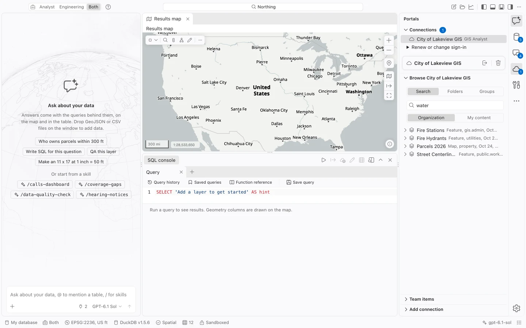
Task: Delete City of Lakeview GIS connection trash icon
Action: [498, 63]
